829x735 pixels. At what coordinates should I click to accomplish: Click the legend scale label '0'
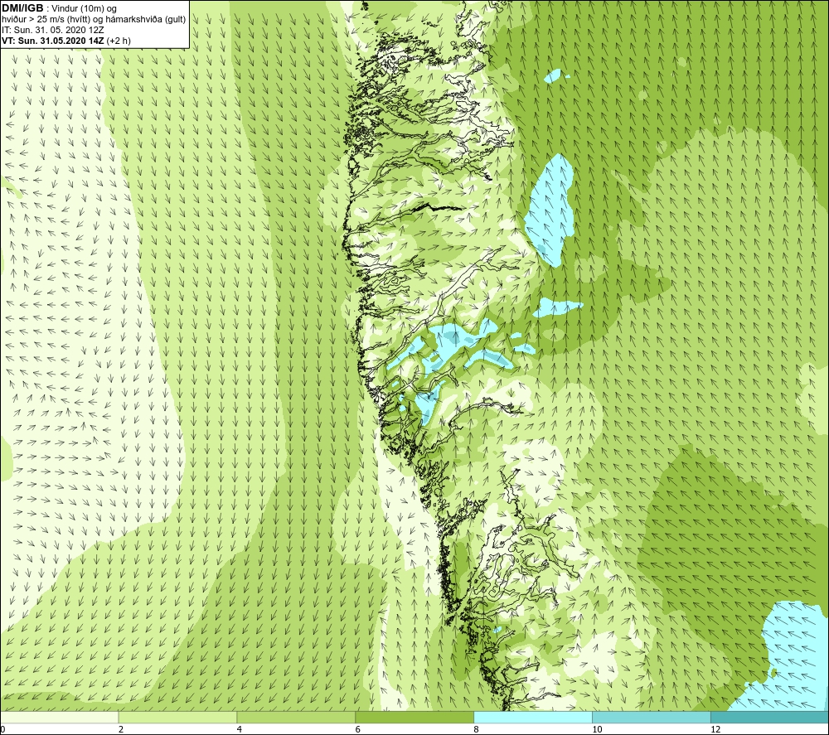2,729
